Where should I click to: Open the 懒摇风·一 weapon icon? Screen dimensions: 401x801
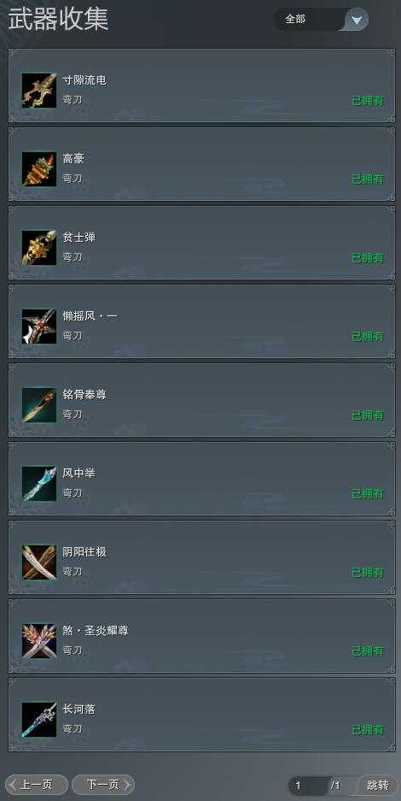click(x=39, y=327)
